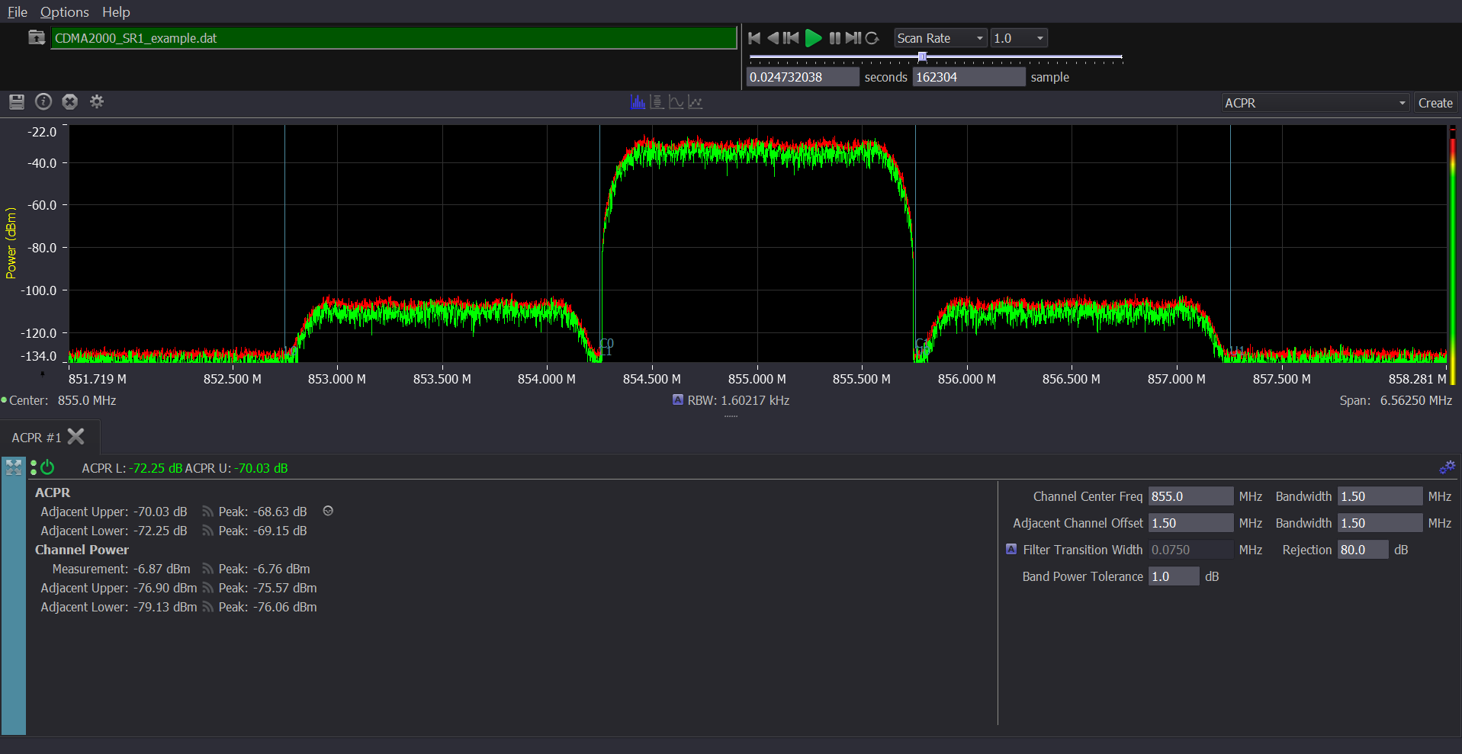Viewport: 1462px width, 754px height.
Task: Open settings via the gear icon
Action: 97,101
